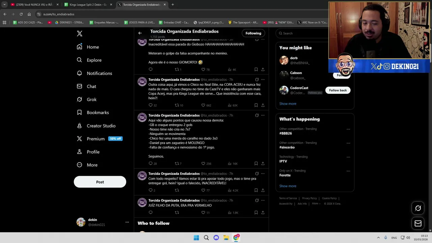Open the #BBB26 trending topic
The image size is (432, 243).
[x=286, y=133]
